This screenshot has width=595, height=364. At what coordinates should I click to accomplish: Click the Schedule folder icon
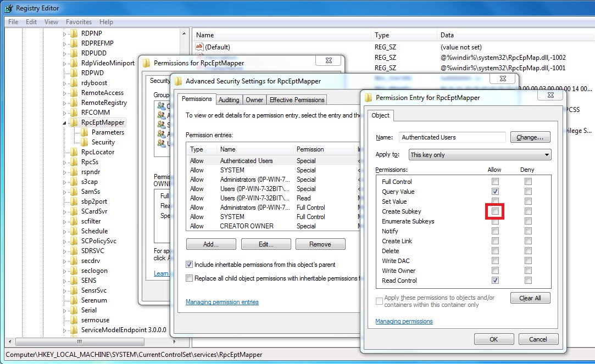[x=74, y=231]
